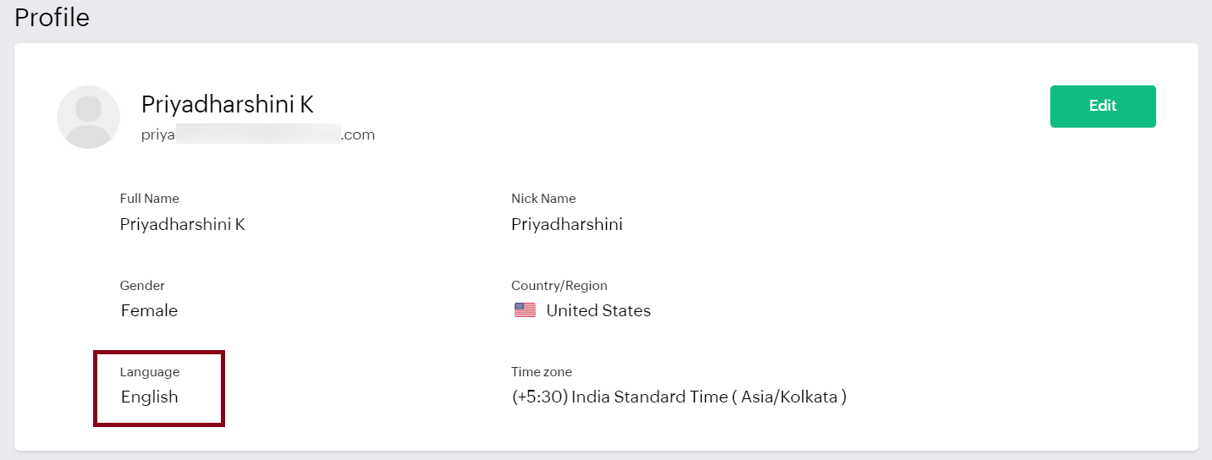Select the Priyadharshini K name header
The image size is (1212, 460).
pos(227,105)
